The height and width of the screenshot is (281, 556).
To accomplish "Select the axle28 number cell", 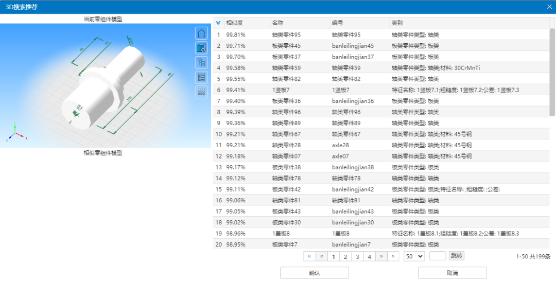I will (x=359, y=145).
